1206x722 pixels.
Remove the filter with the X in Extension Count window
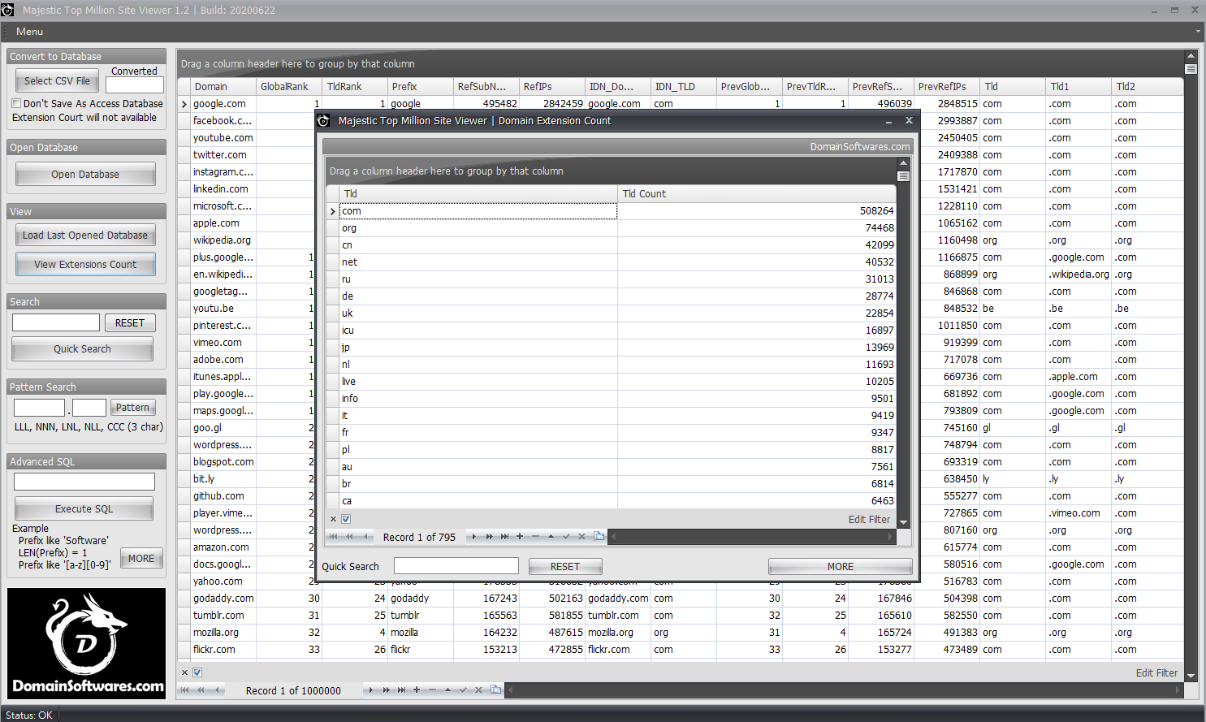(x=333, y=519)
